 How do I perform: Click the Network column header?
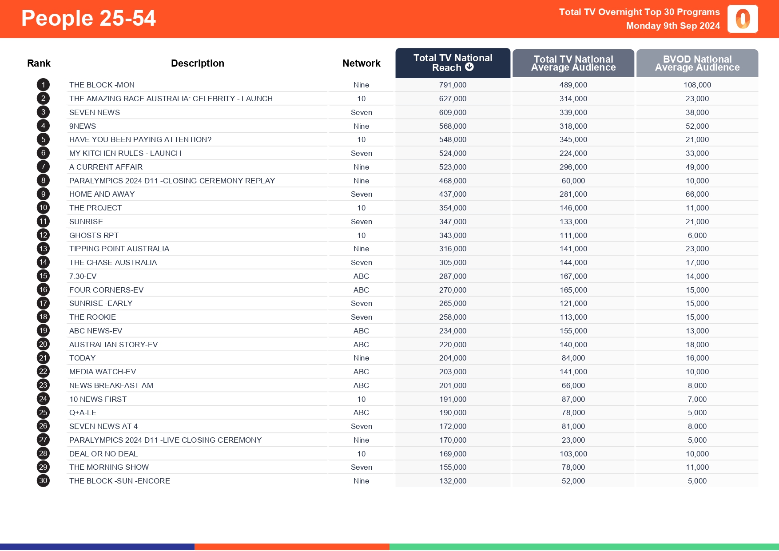point(361,63)
